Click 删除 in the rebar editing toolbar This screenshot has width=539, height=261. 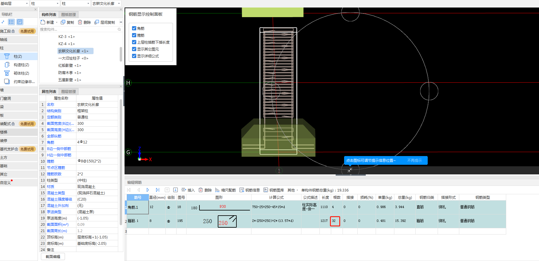click(x=205, y=190)
